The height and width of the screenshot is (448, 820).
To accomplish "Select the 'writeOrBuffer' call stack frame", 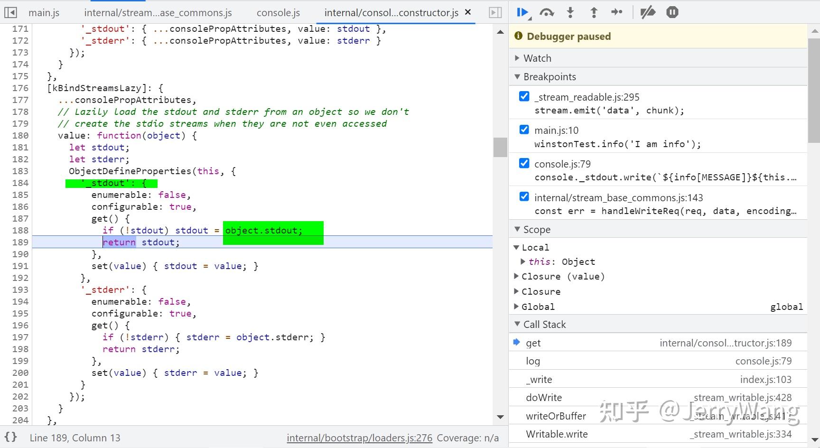I will pyautogui.click(x=658, y=416).
